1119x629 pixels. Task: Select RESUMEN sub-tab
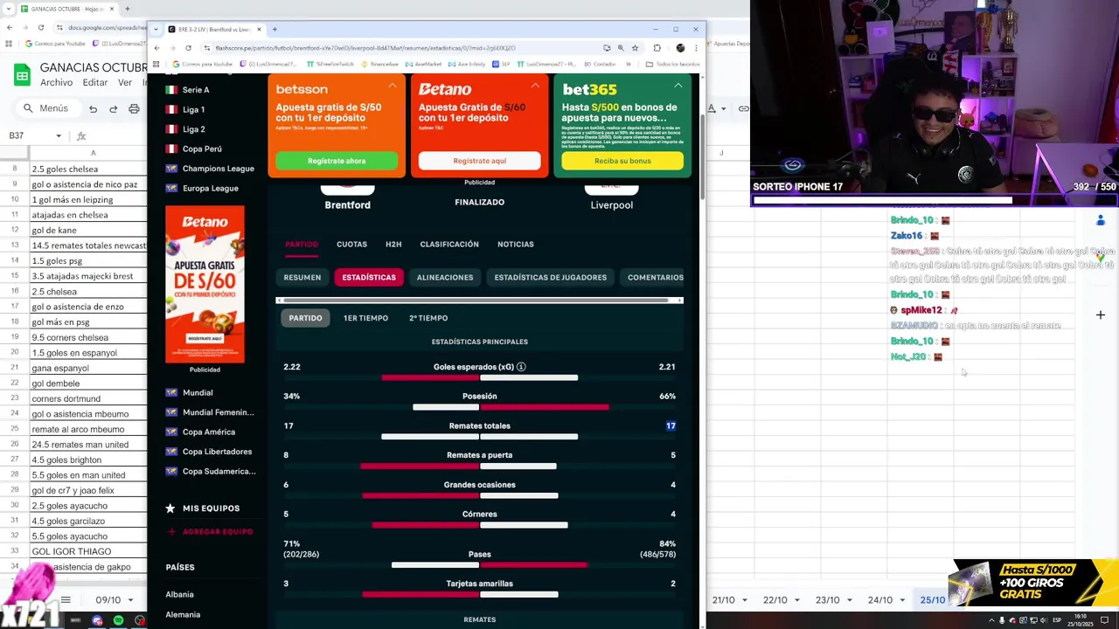click(302, 278)
